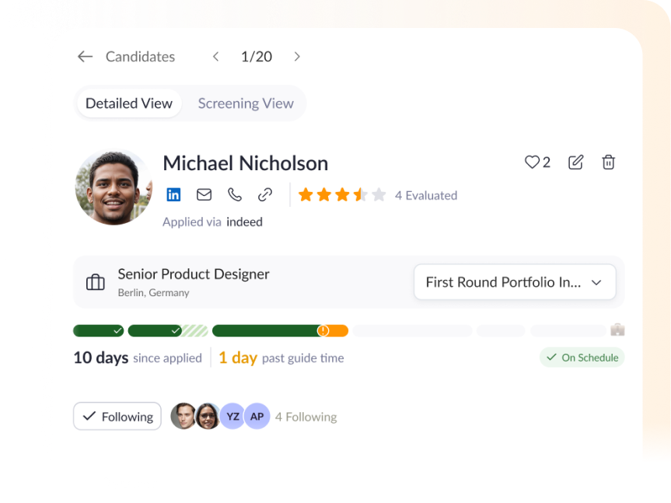Screen dimensions: 671x503
Task: Toggle the Following button
Action: click(117, 416)
